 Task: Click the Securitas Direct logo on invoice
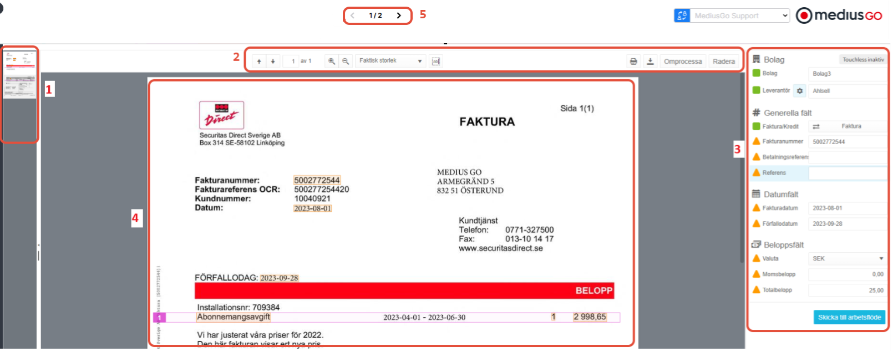(x=221, y=115)
